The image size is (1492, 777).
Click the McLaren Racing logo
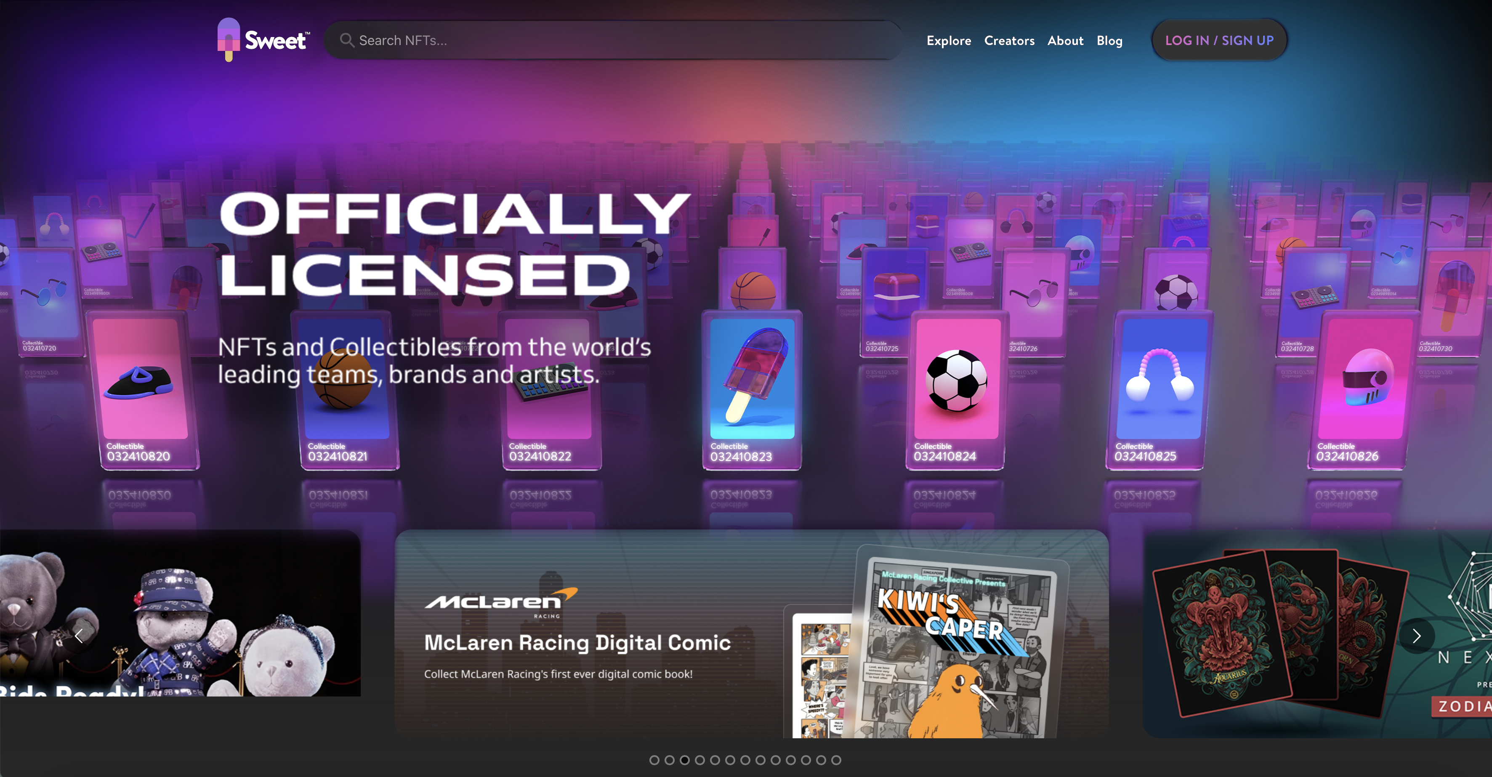click(502, 603)
